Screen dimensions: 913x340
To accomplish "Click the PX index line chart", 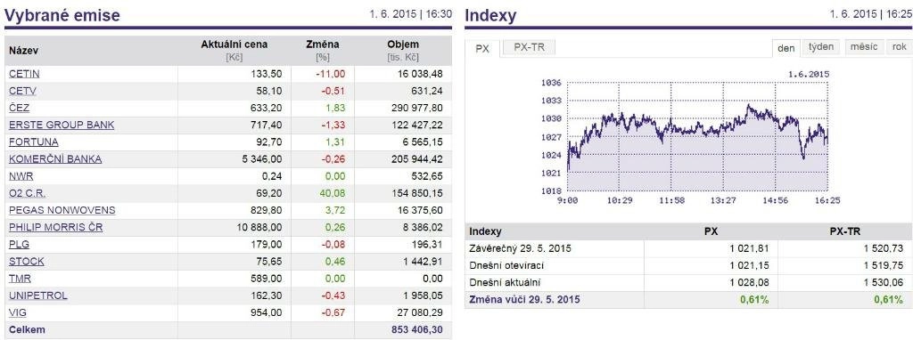I will click(697, 136).
